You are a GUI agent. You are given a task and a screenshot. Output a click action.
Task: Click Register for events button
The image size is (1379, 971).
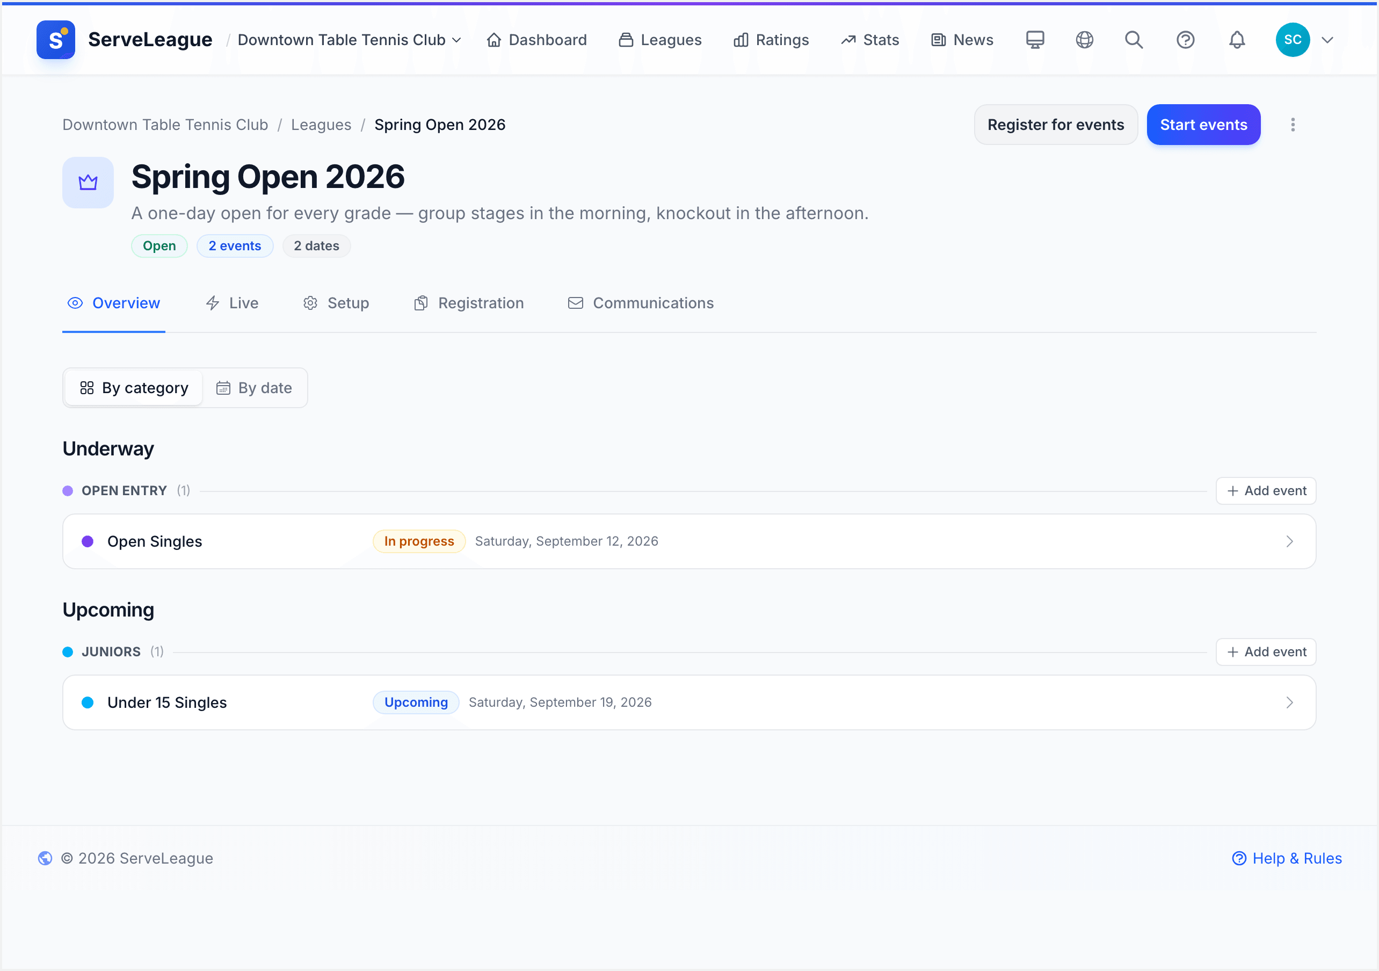(x=1055, y=125)
